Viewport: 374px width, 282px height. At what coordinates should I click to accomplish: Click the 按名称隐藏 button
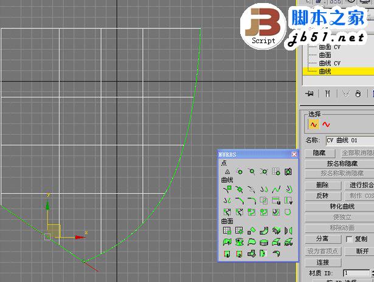tap(342, 163)
